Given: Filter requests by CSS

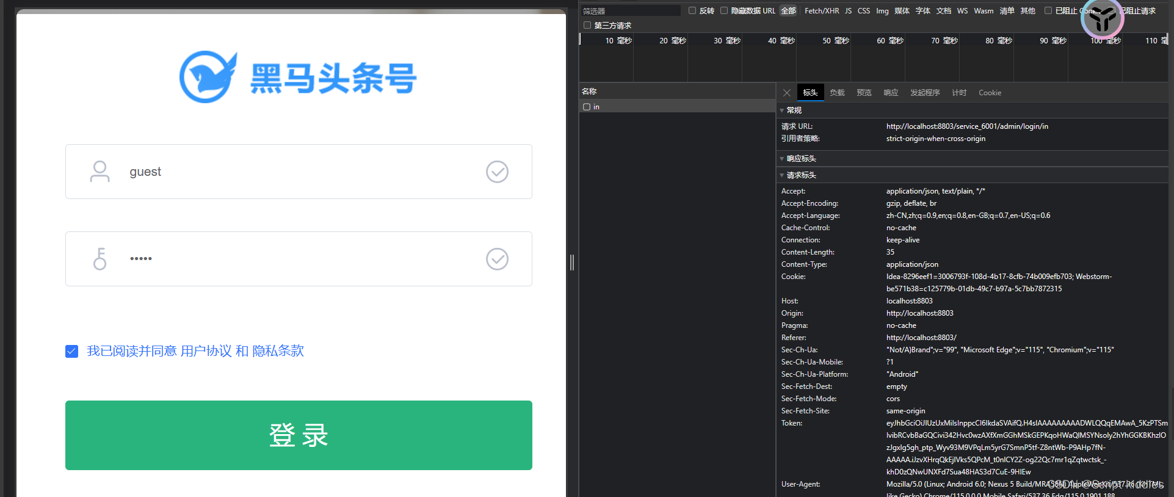Looking at the screenshot, I should pyautogui.click(x=864, y=10).
